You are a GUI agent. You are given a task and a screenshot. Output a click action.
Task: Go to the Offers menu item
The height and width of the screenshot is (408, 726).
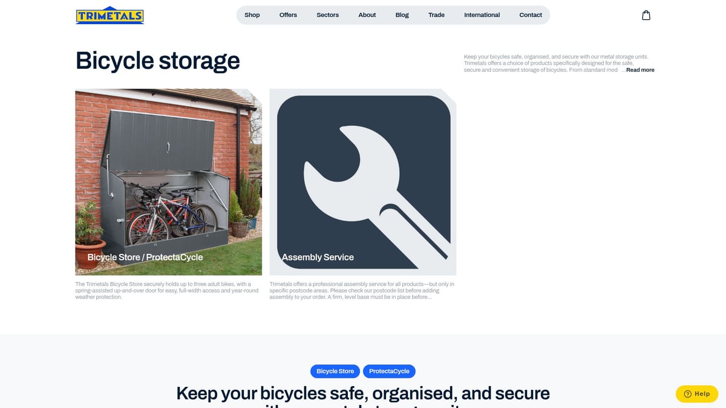288,15
